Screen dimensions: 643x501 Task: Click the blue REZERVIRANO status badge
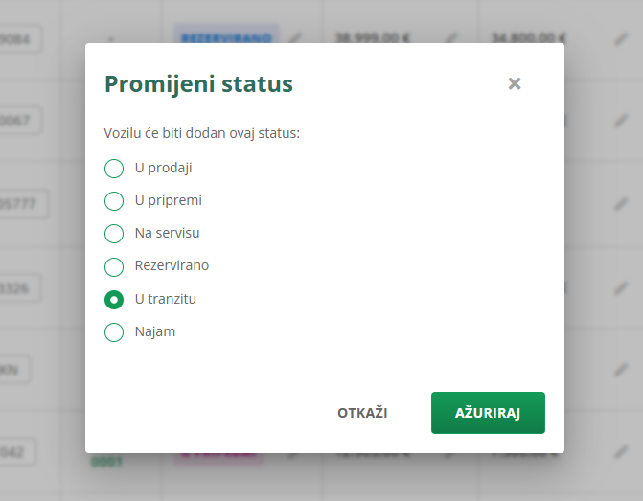coord(228,38)
